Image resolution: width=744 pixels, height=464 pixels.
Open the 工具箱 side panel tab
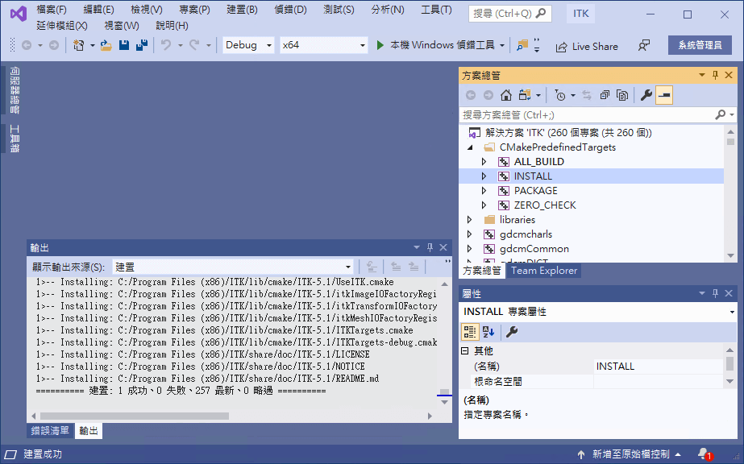[15, 139]
